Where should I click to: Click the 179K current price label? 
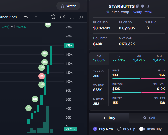(x=69, y=46)
